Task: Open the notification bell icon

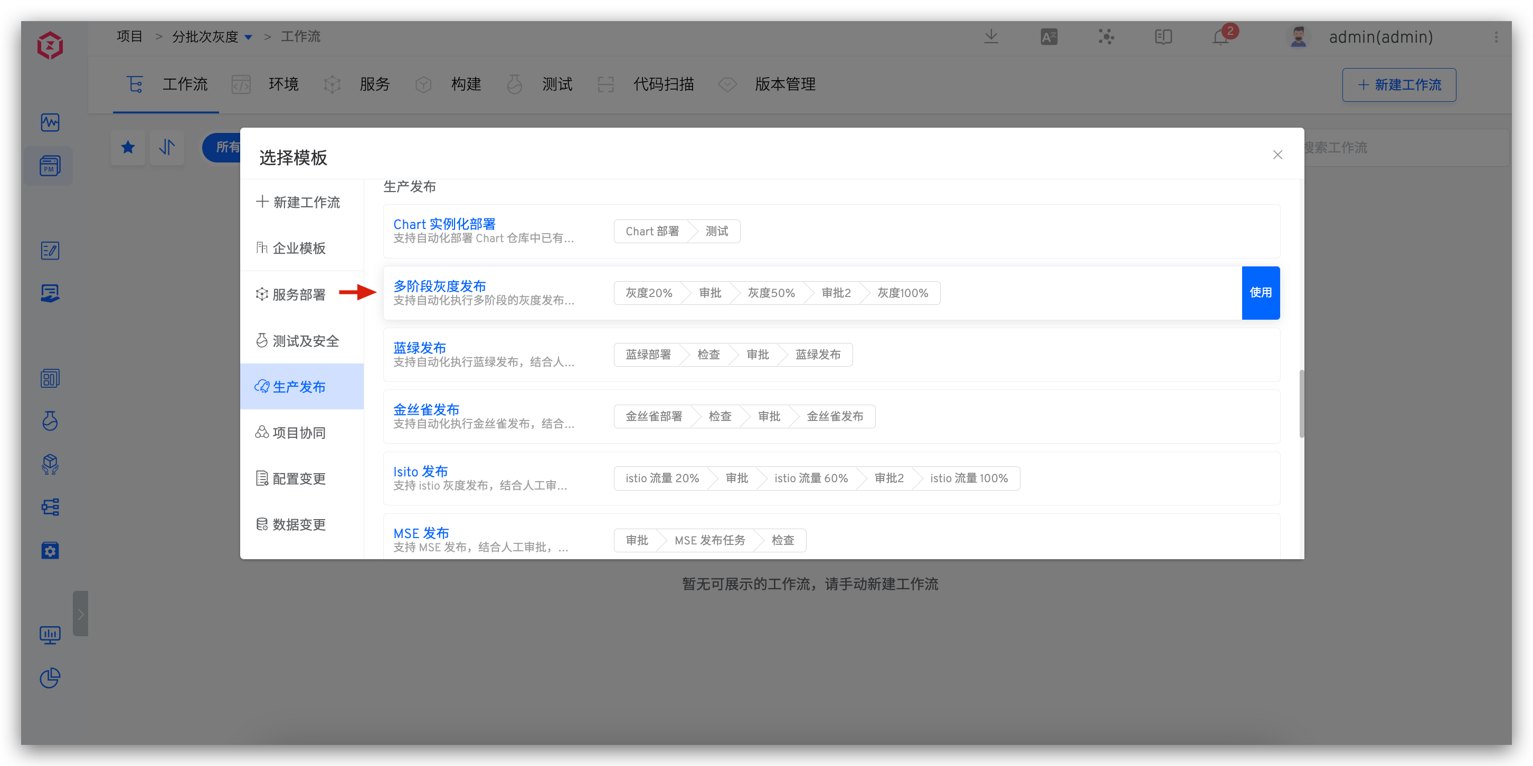Action: point(1220,37)
